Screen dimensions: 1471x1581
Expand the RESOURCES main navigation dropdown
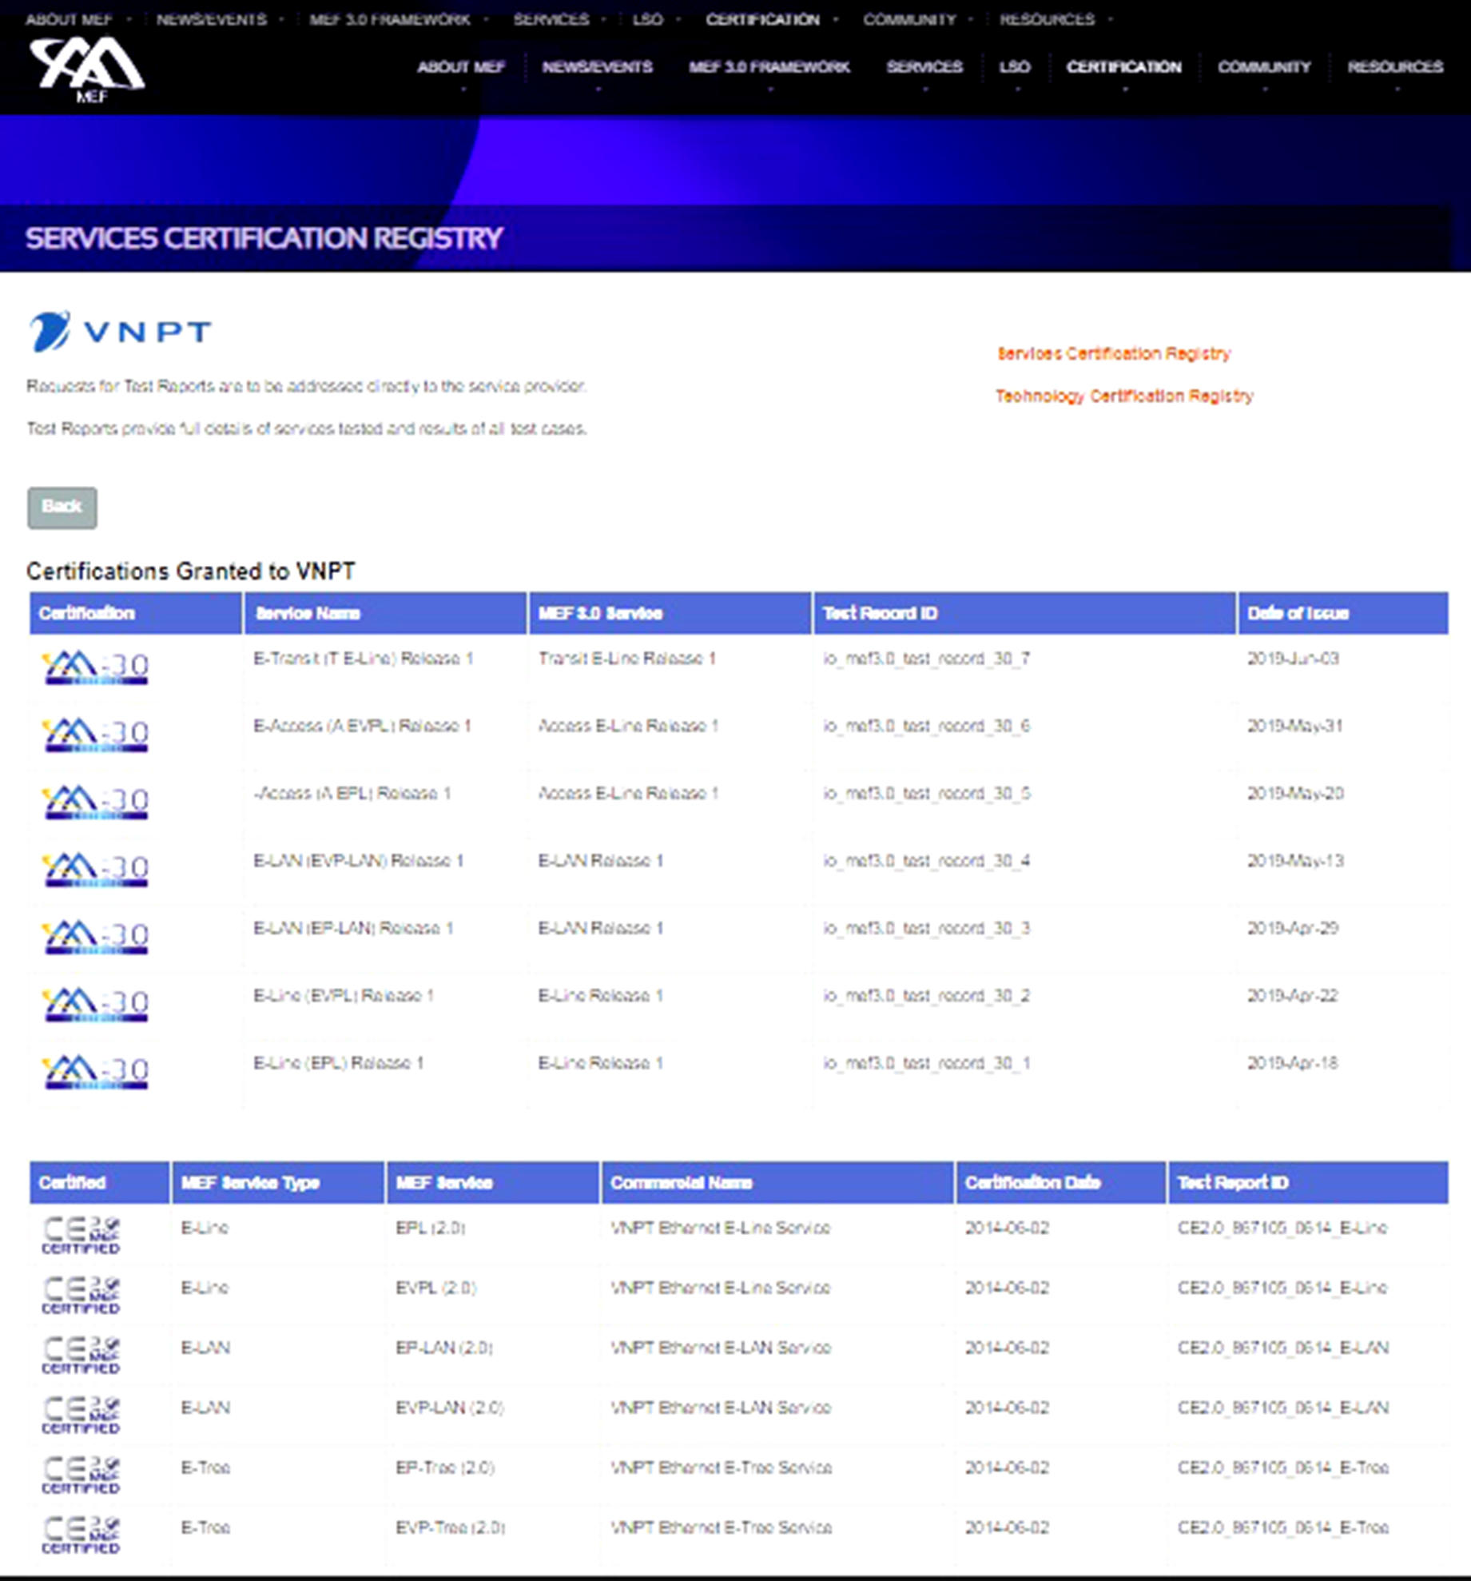(1395, 67)
